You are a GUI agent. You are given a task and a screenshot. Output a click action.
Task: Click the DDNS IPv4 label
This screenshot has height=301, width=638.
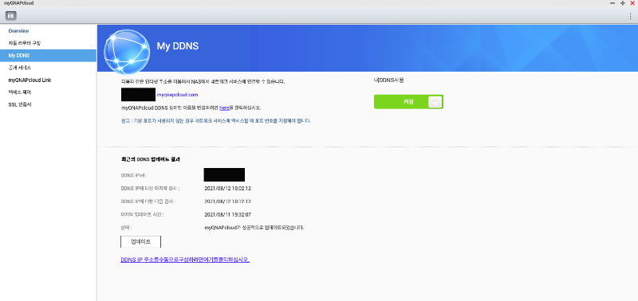pyautogui.click(x=133, y=175)
